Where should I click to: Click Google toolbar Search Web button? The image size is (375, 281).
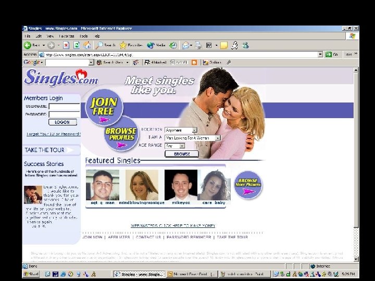click(x=110, y=62)
